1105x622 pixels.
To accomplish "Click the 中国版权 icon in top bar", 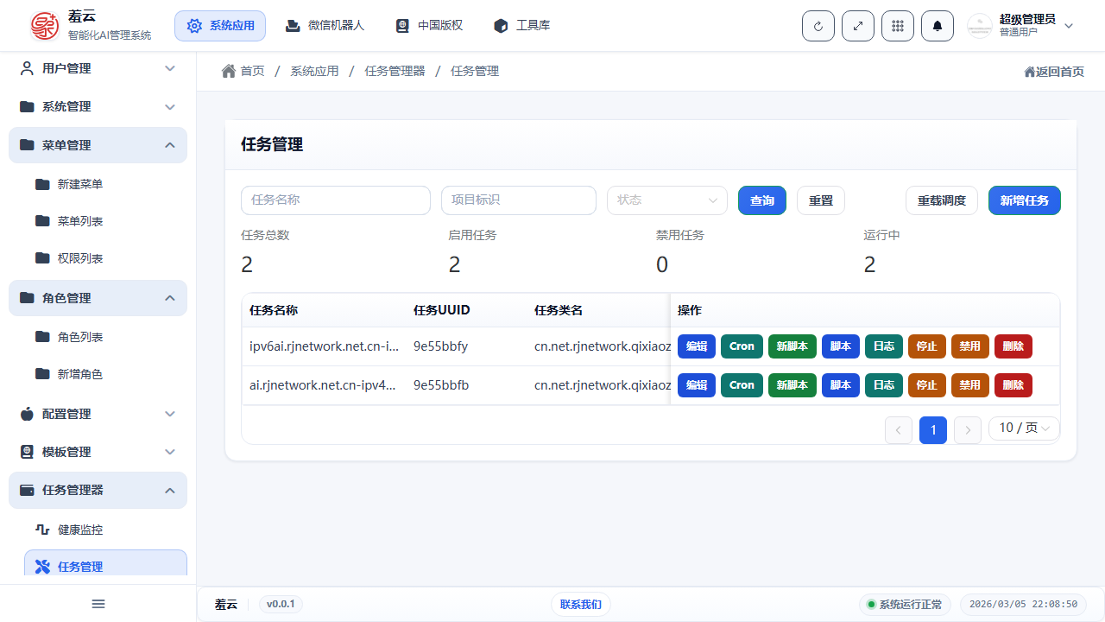I will click(401, 25).
